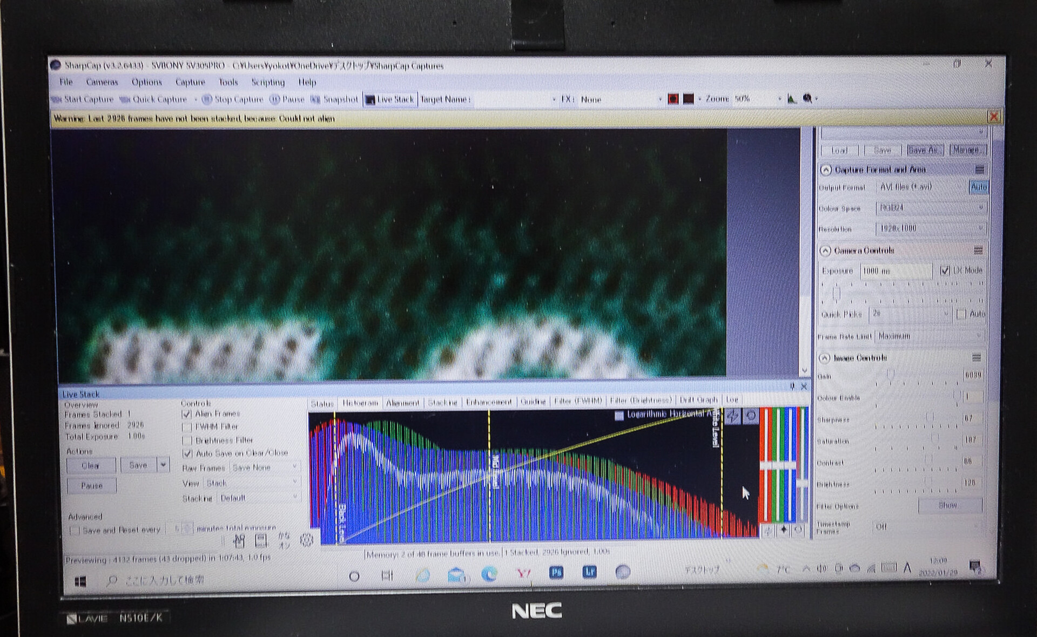1037x637 pixels.
Task: Click the Exposure slider track
Action: point(902,294)
